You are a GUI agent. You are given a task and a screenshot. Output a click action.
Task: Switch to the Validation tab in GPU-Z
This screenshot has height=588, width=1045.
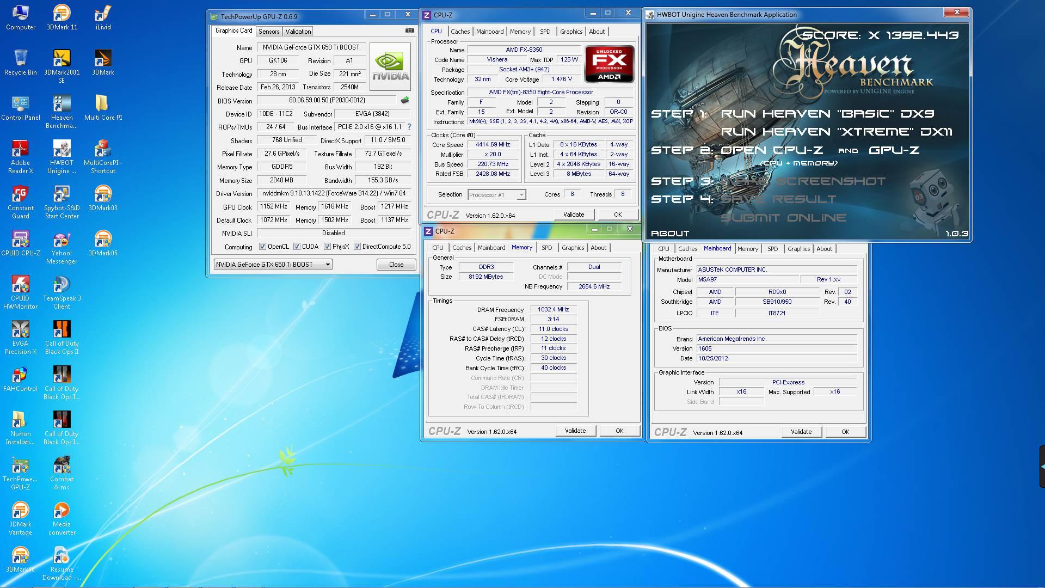(298, 32)
